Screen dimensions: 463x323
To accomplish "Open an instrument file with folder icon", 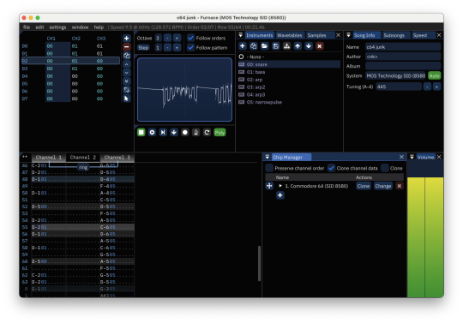I will click(264, 46).
